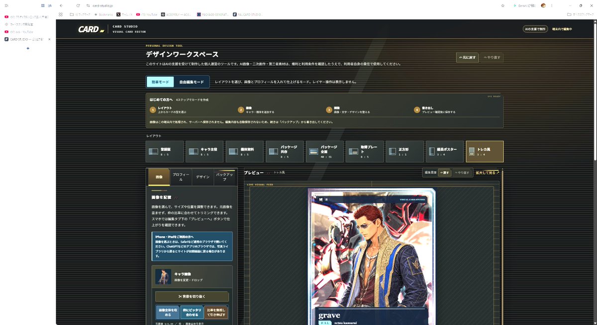Image resolution: width=597 pixels, height=325 pixels.
Task: Click the top やり直す redo button
Action: (492, 57)
